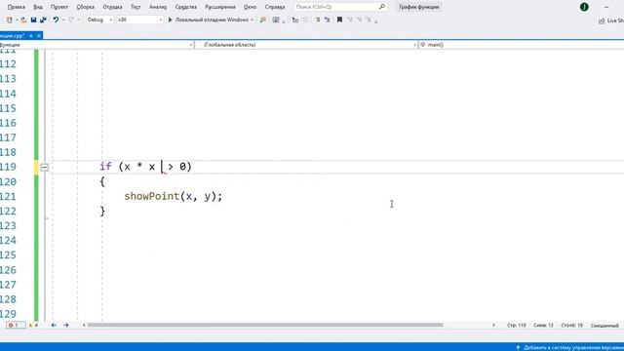Click the 'if' keyword on line 119

[x=105, y=167]
